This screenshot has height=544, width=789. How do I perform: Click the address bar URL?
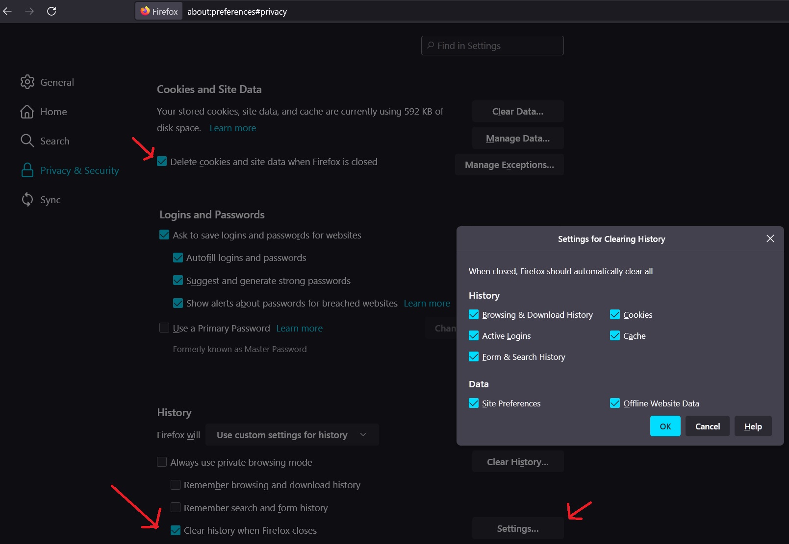(237, 11)
